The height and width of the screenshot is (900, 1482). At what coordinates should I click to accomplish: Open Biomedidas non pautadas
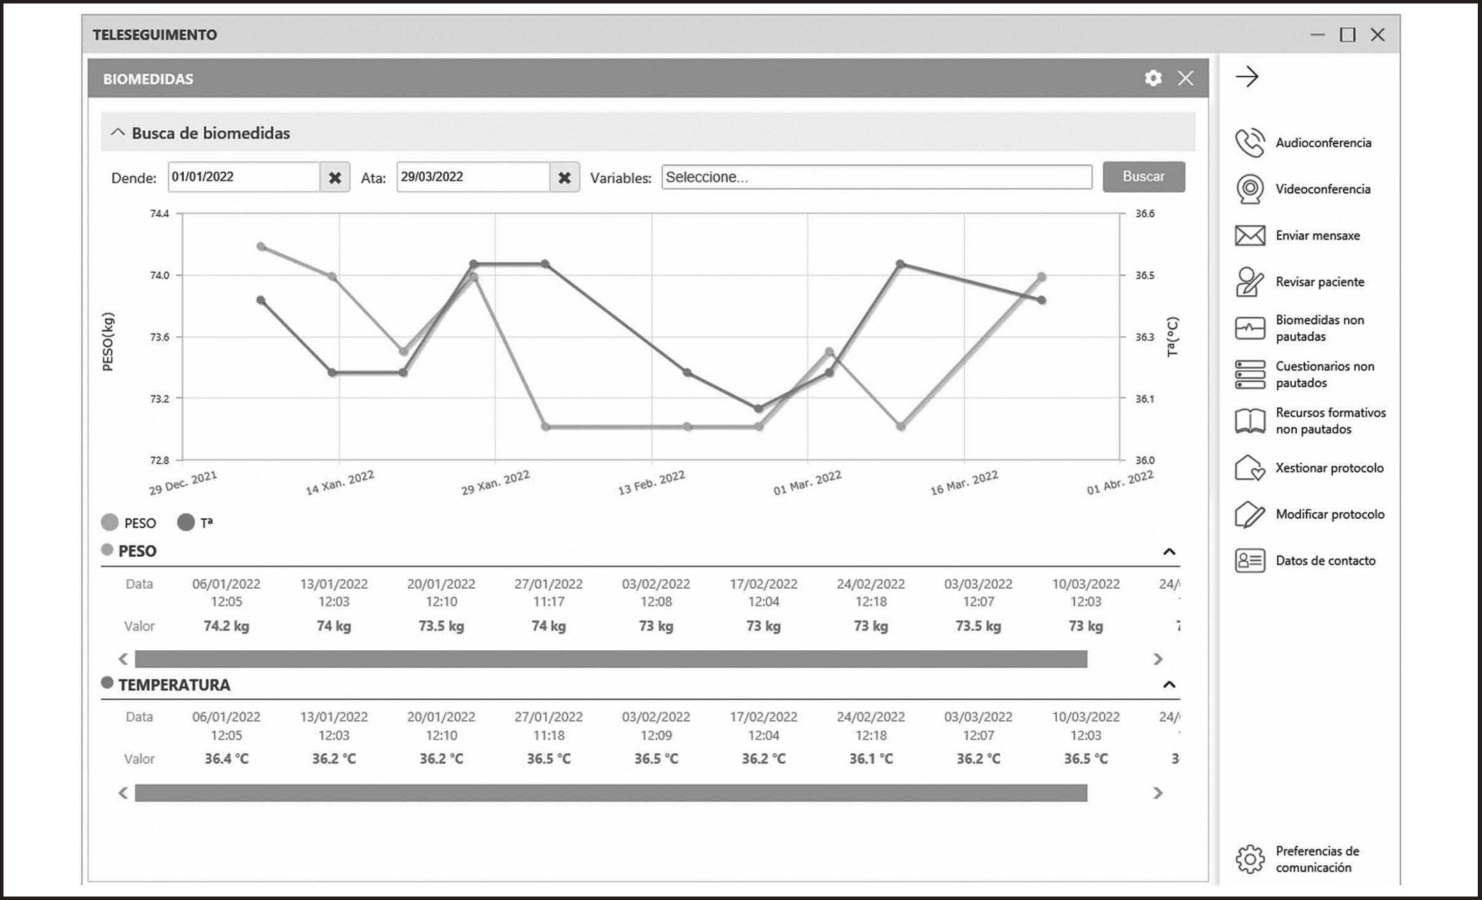[1249, 328]
